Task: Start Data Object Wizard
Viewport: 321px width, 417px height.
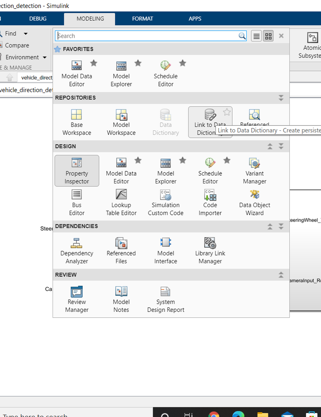Action: point(254,203)
